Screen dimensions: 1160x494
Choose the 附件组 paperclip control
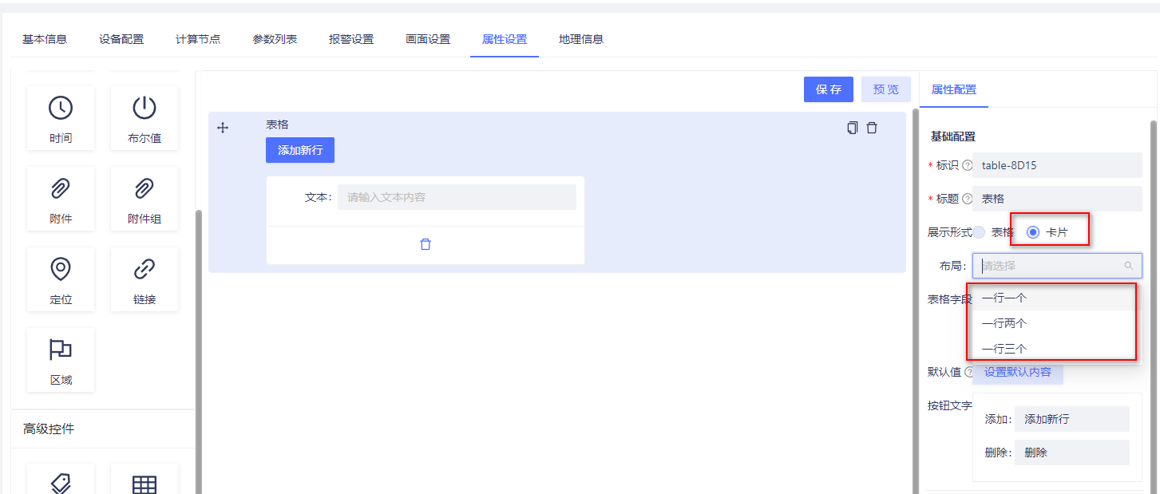(144, 199)
